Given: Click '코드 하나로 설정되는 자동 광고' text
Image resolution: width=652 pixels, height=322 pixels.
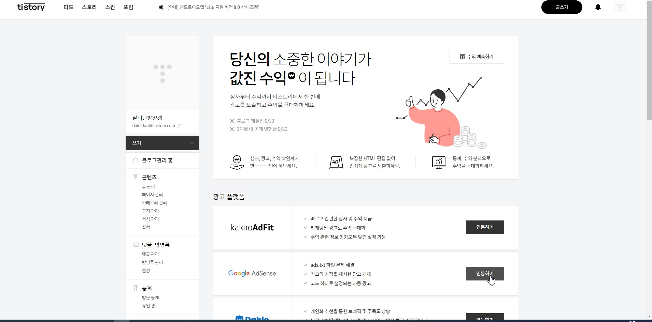Looking at the screenshot, I should [x=341, y=283].
